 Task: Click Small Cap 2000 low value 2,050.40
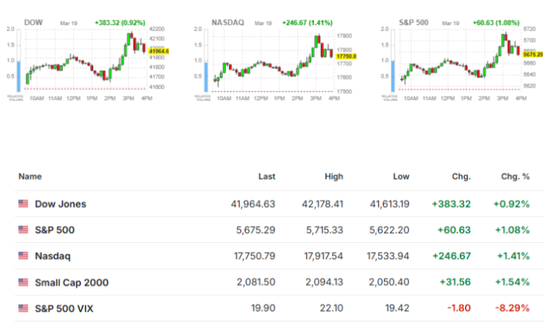[x=389, y=283]
